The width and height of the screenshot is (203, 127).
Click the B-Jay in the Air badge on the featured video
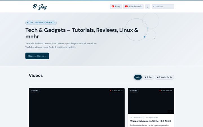click(116, 91)
